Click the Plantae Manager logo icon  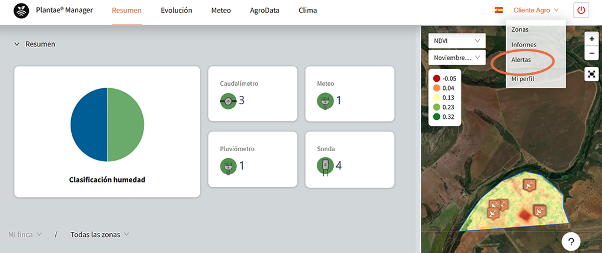point(21,11)
